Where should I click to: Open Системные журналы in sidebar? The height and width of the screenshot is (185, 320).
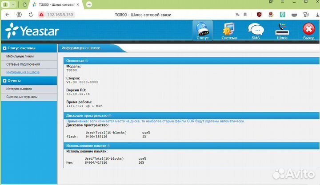click(22, 97)
